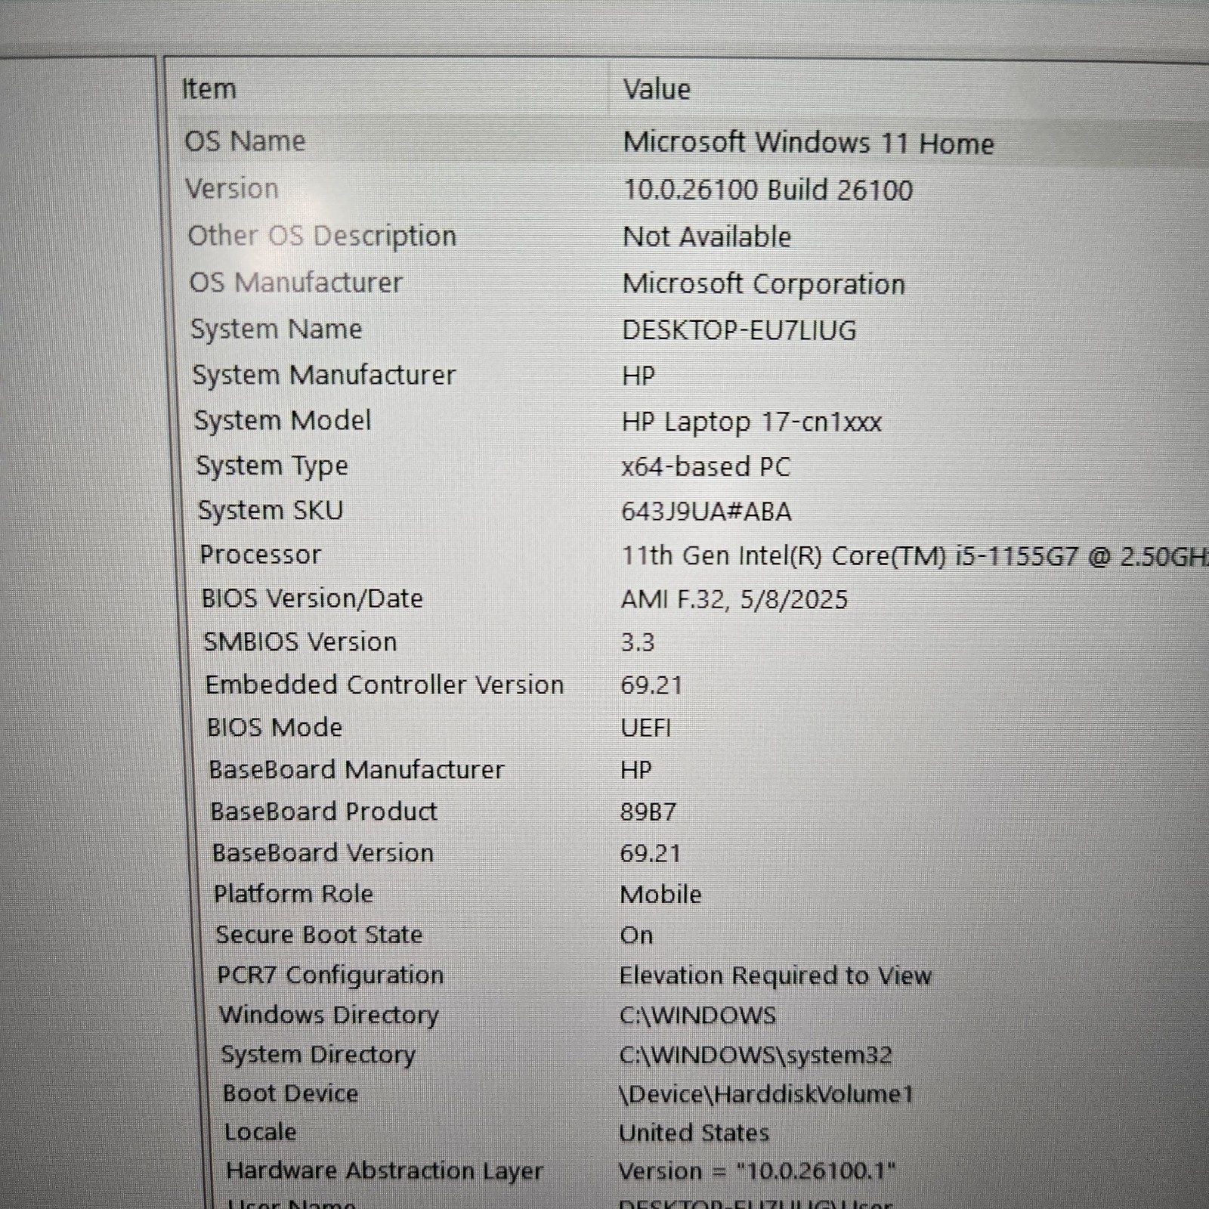This screenshot has width=1209, height=1209.
Task: Select the x64-based PC value
Action: point(705,466)
